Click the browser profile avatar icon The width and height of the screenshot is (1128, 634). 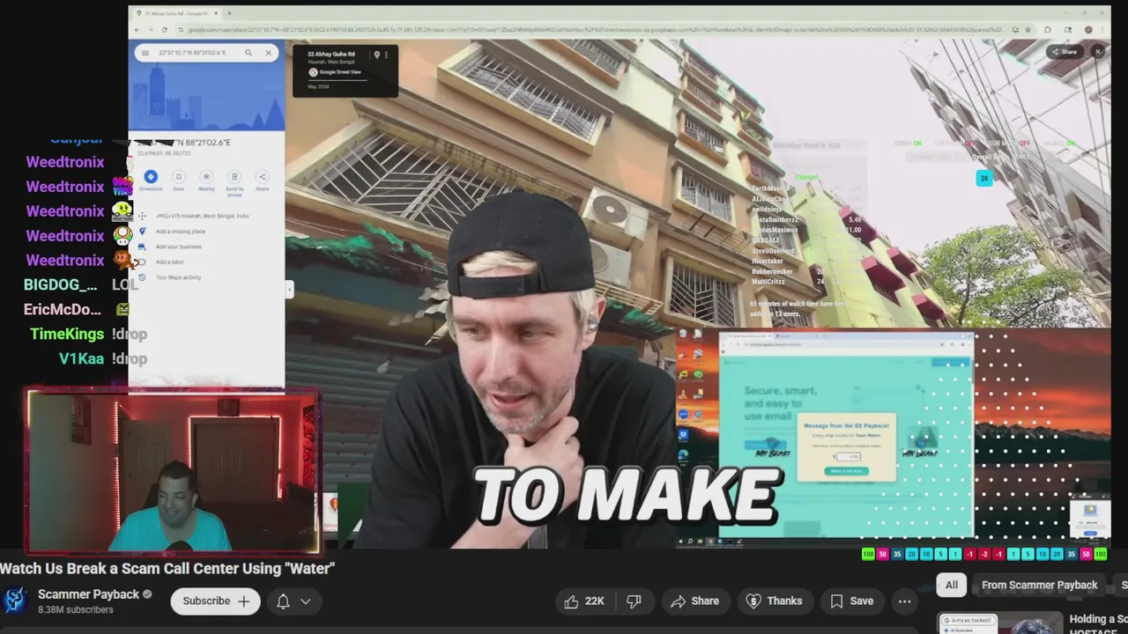point(1088,30)
